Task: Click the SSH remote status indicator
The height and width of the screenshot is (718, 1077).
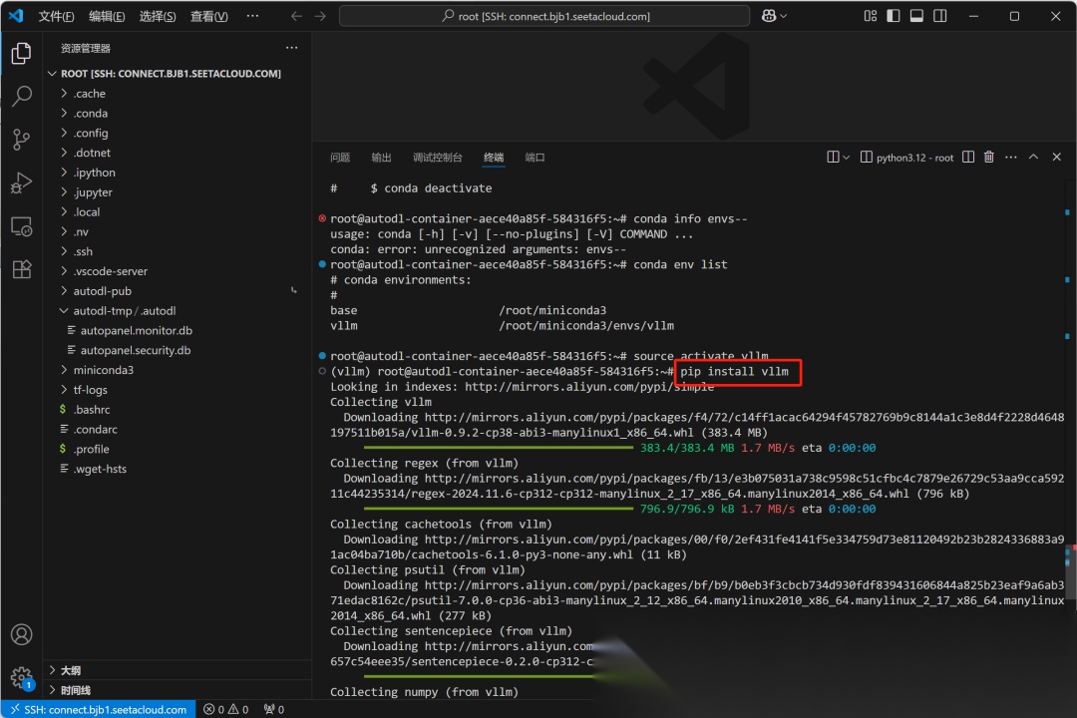Action: point(99,709)
